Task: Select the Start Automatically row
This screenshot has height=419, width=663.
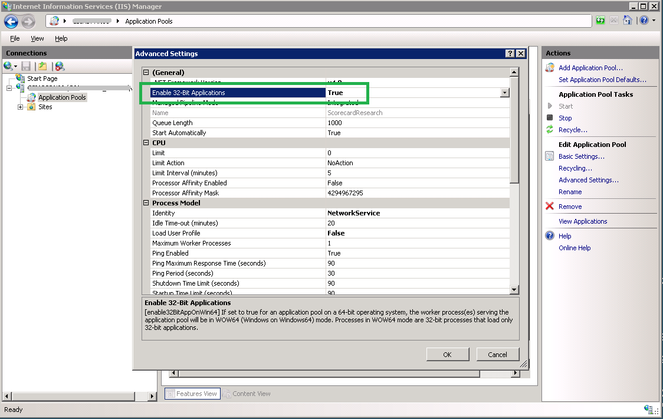Action: (330, 133)
